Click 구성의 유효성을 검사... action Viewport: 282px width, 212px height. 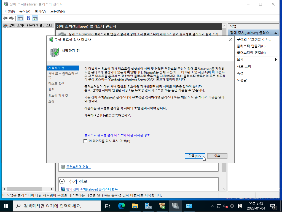click(x=254, y=40)
